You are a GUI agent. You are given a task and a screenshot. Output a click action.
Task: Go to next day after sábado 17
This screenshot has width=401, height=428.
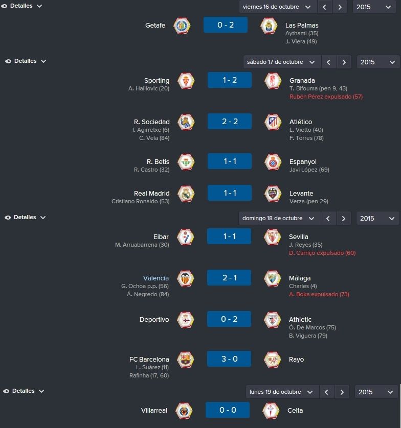(344, 62)
